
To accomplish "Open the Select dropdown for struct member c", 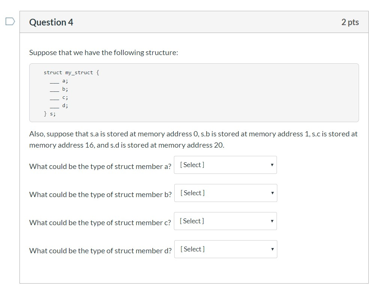I will [x=225, y=221].
